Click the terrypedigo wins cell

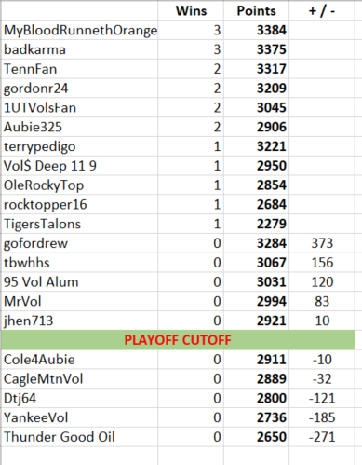(191, 146)
